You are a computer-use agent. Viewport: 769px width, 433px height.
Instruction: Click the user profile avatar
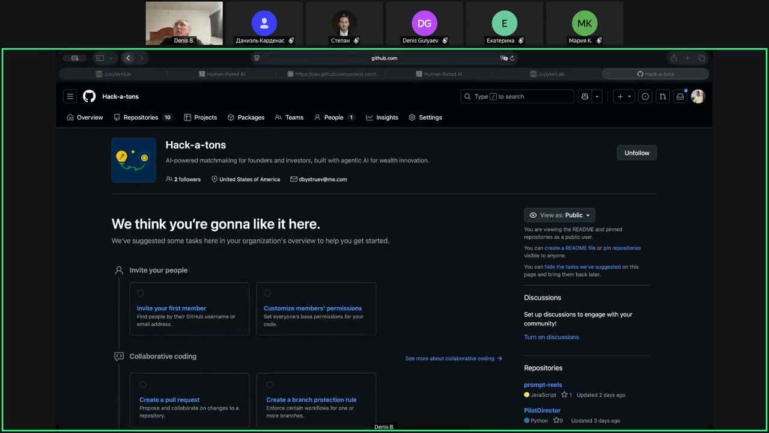(x=698, y=96)
